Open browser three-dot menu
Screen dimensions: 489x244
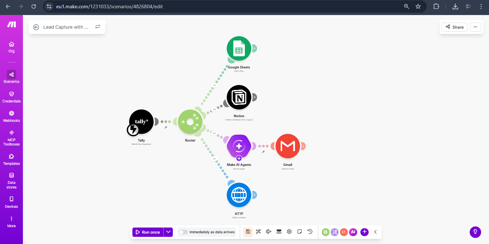(x=481, y=6)
